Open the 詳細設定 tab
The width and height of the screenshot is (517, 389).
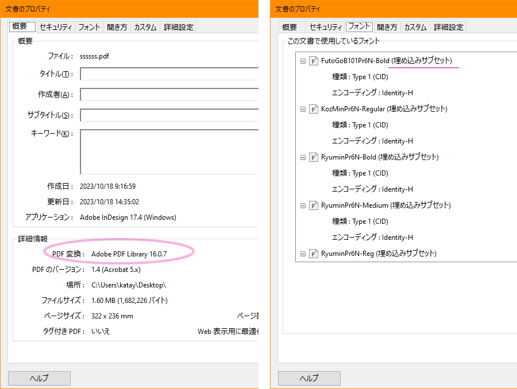[x=180, y=26]
